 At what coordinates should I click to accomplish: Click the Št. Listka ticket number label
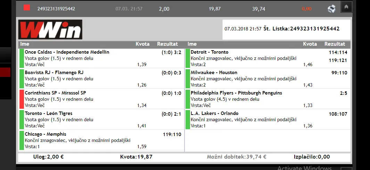click(x=302, y=29)
